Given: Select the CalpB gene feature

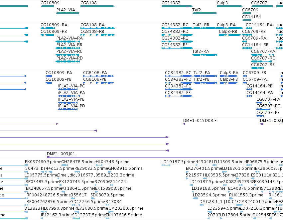Looking at the screenshot, I should pos(229,6).
